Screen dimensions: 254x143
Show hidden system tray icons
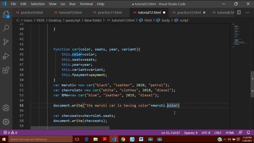point(225,139)
